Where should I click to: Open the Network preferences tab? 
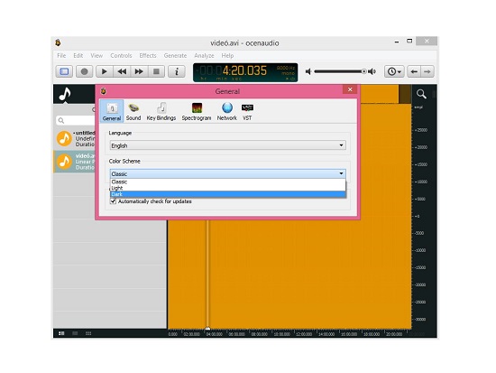click(226, 111)
